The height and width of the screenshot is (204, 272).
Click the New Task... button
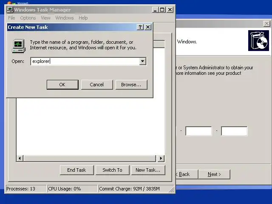pyautogui.click(x=148, y=170)
